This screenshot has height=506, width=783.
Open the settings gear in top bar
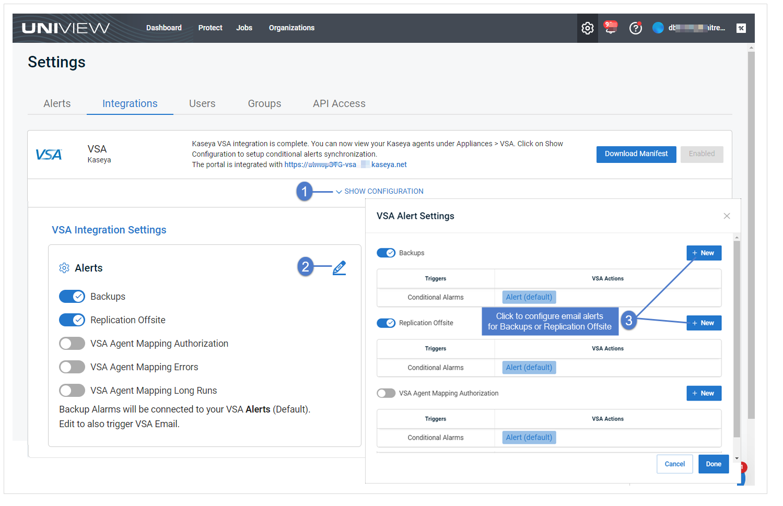[587, 28]
